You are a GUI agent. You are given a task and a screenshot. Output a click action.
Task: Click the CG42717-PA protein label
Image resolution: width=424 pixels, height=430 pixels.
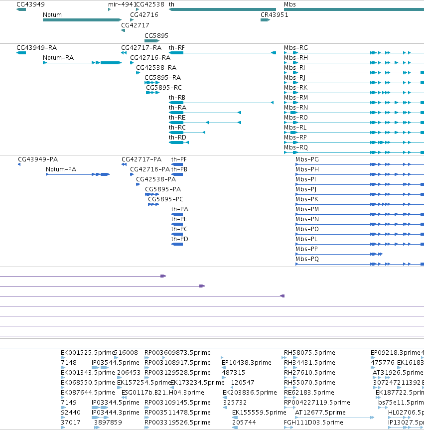[x=141, y=159]
